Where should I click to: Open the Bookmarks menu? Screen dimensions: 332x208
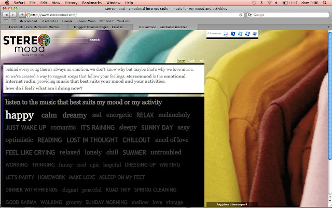92,3
